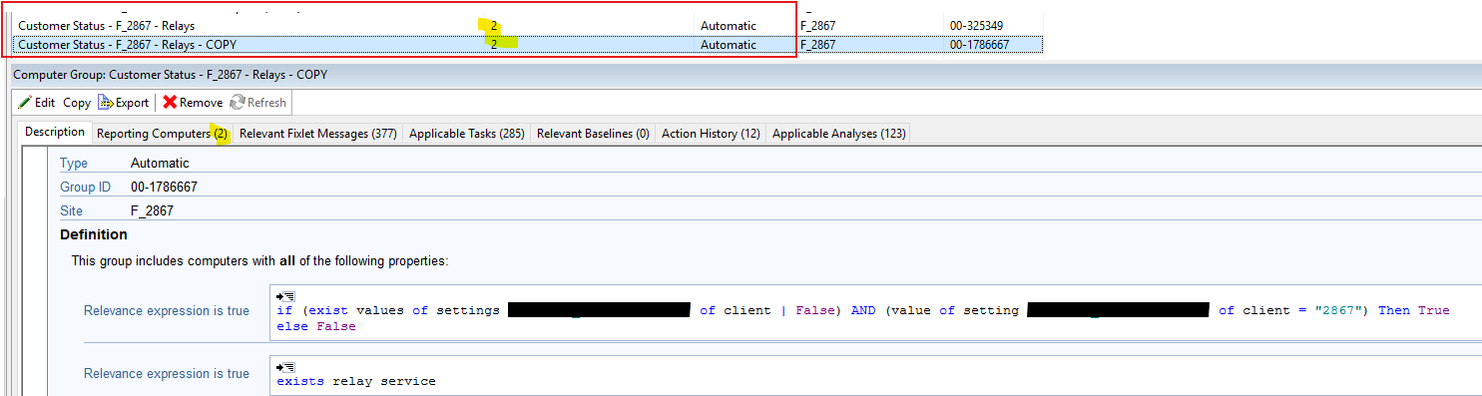Click the Site value F_2867 in Description
Viewport: 1482px width, 396px height.
[x=152, y=210]
